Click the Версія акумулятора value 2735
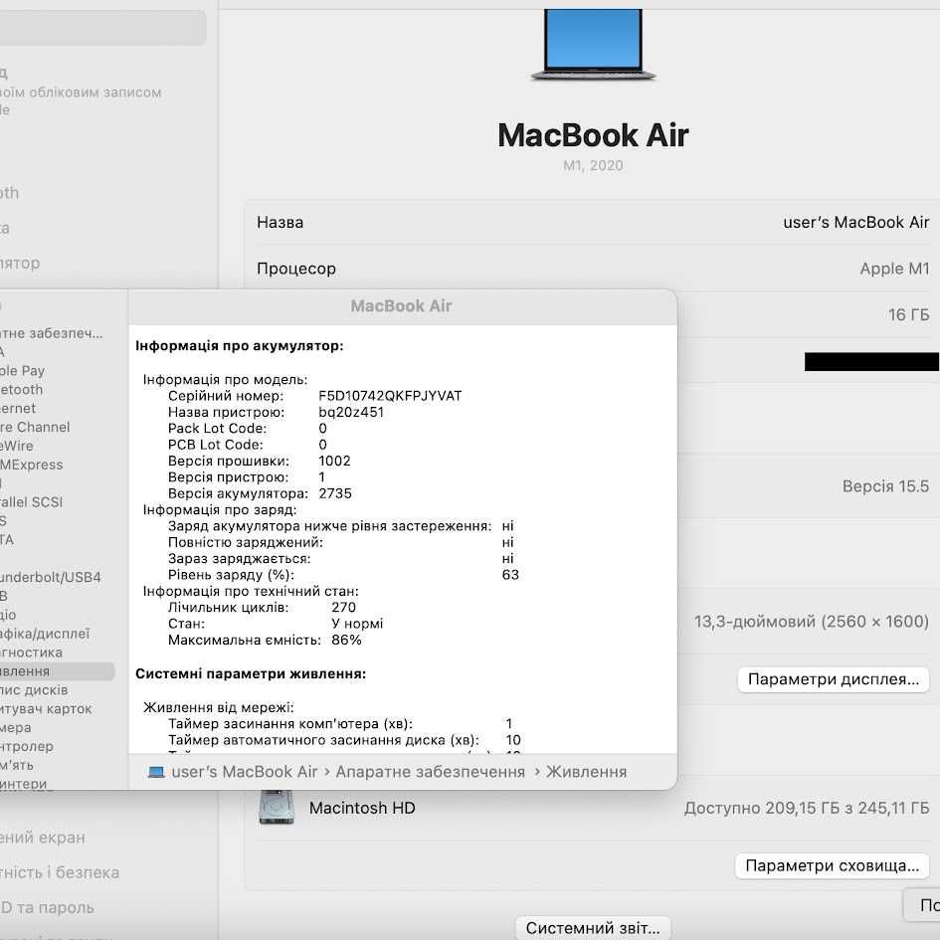The width and height of the screenshot is (940, 940). (x=335, y=493)
